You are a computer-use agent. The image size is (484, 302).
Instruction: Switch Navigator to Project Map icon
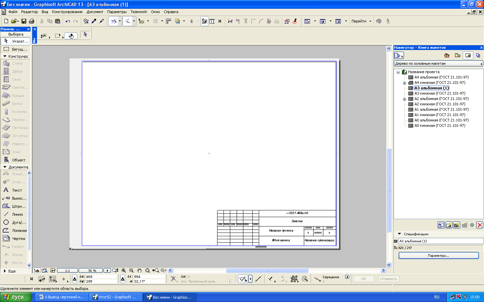point(447,55)
